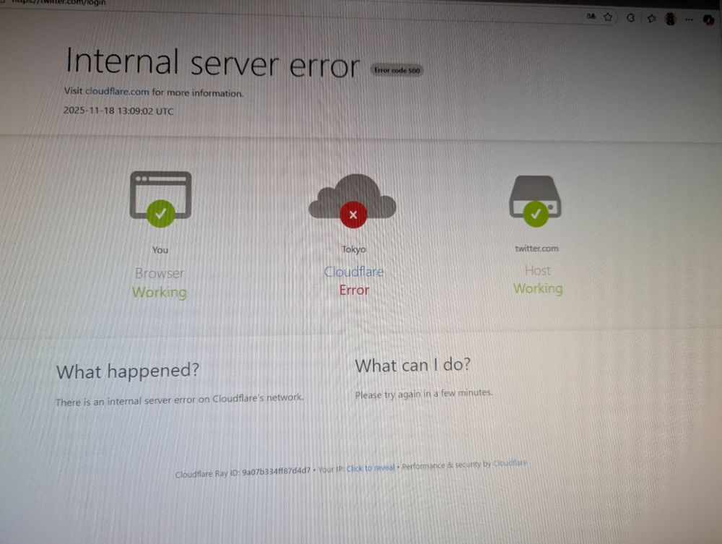Reveal your IP via Click to reveal

click(x=370, y=468)
